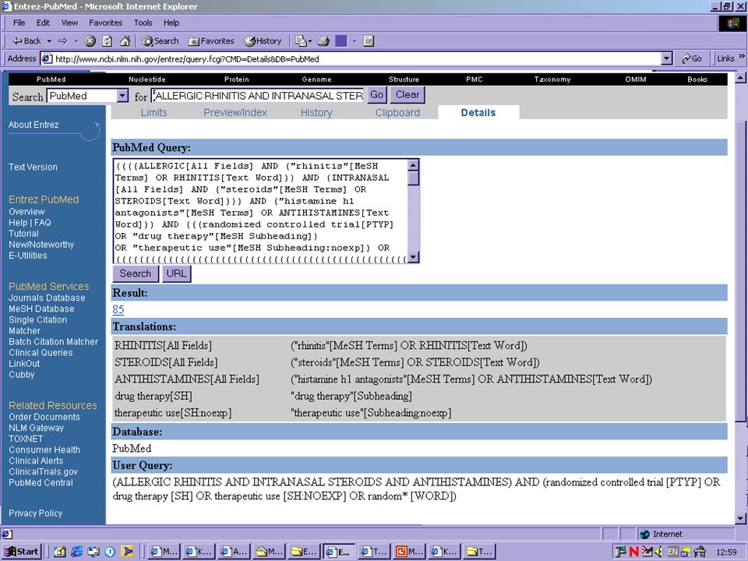Click the Go arrow beside the address bar
This screenshot has width=748, height=561.
tap(692, 58)
